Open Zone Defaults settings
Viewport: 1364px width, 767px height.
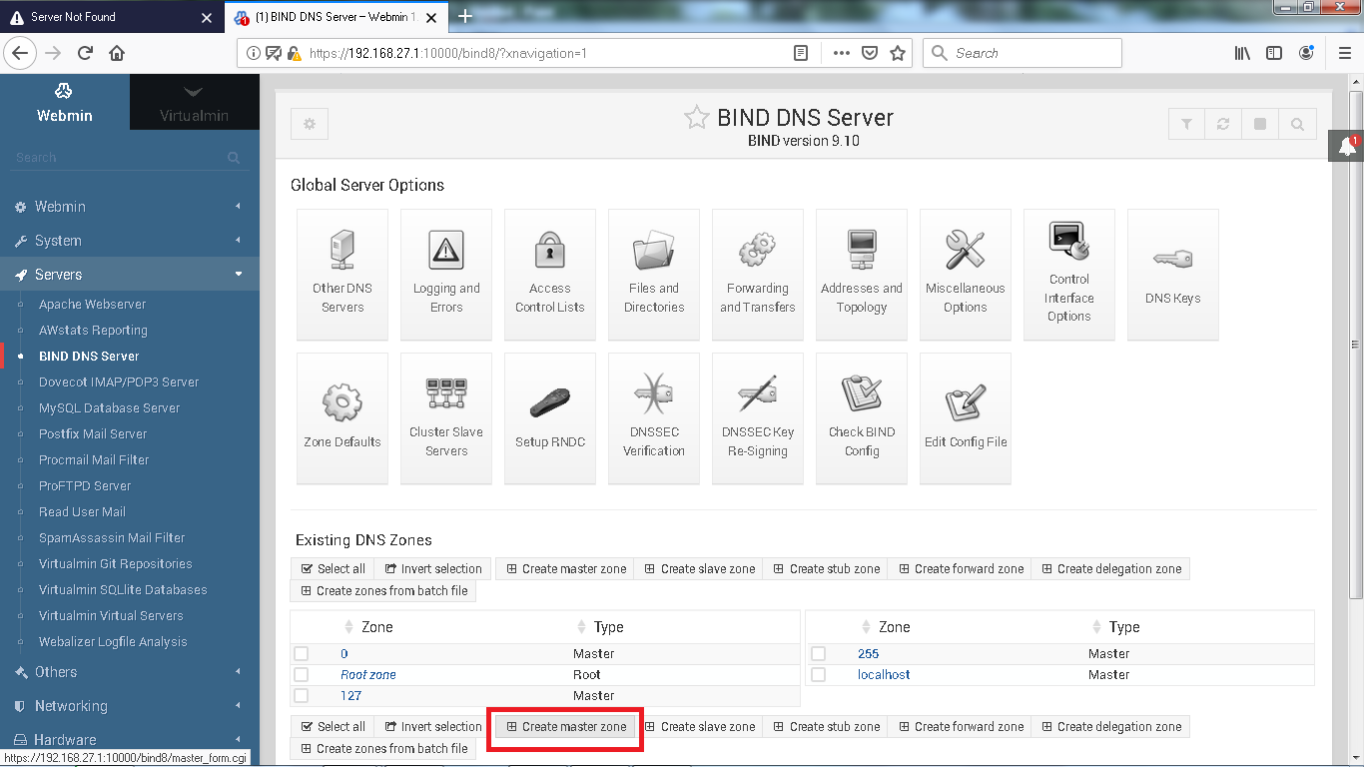(342, 418)
